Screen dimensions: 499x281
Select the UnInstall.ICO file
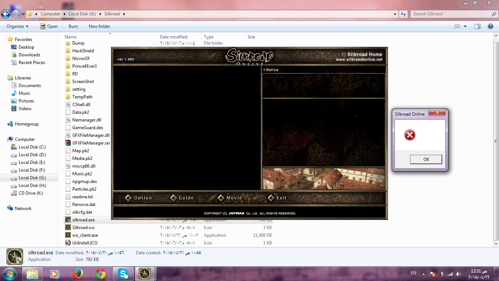(x=85, y=243)
